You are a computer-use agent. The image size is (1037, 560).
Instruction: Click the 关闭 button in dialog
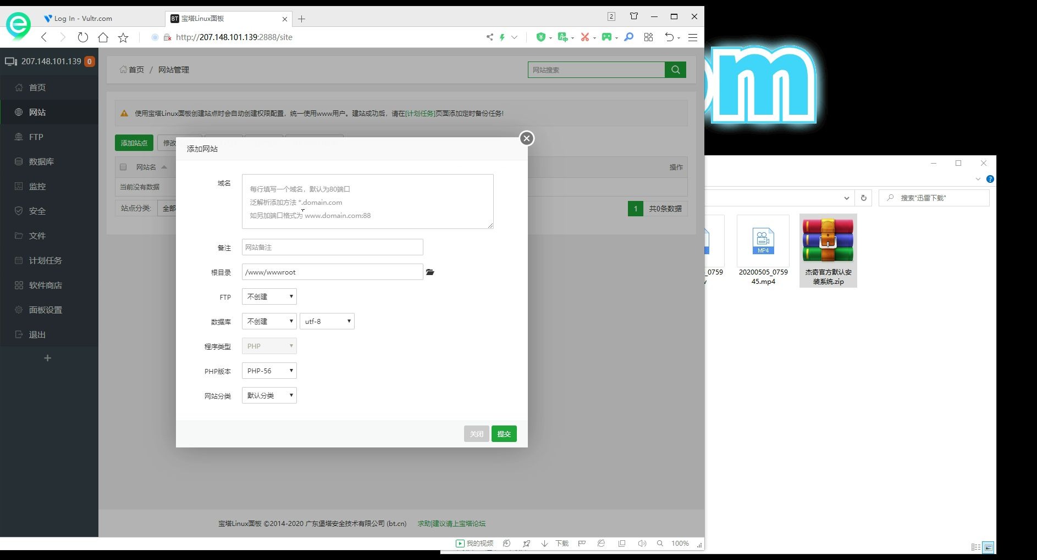(477, 434)
